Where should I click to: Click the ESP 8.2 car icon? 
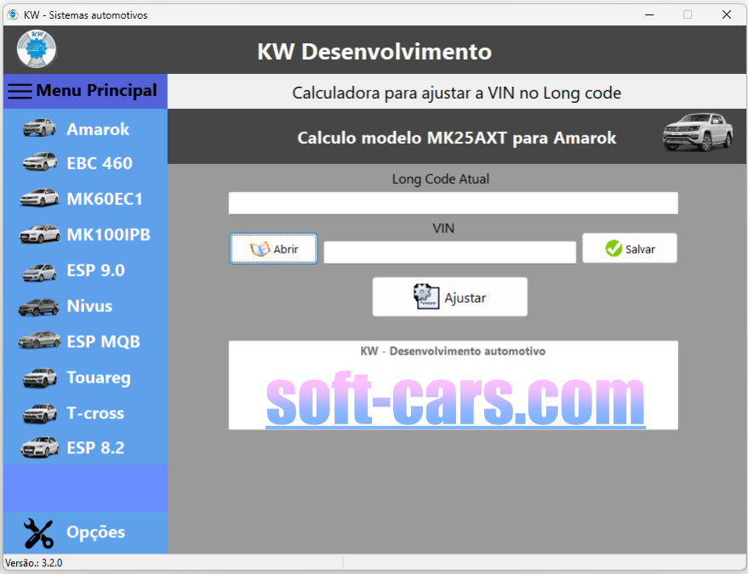pos(40,447)
